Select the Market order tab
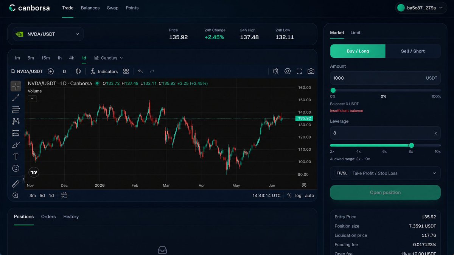 [337, 32]
